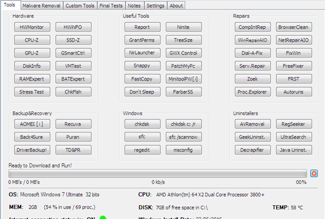This screenshot has height=219, width=325.
Task: Click the plain sfc button
Action: (142, 137)
